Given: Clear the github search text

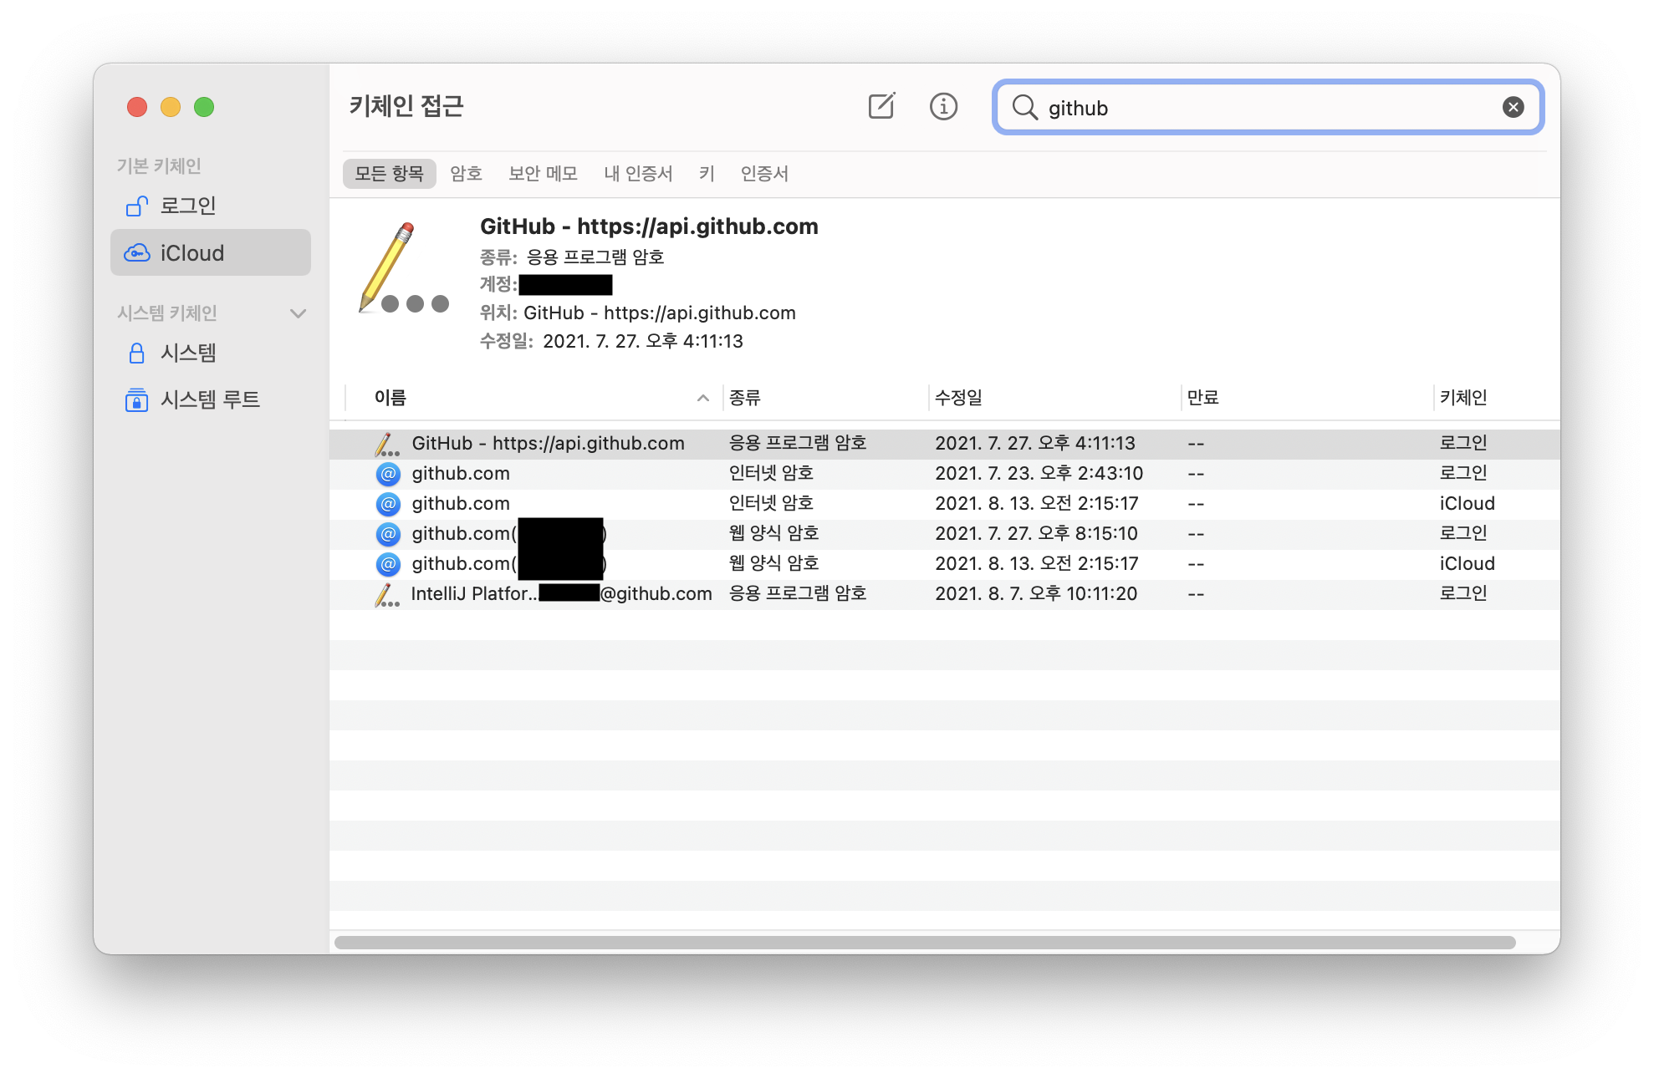Looking at the screenshot, I should 1513,107.
